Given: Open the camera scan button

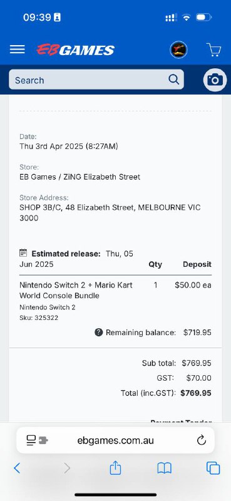Looking at the screenshot, I should [215, 80].
